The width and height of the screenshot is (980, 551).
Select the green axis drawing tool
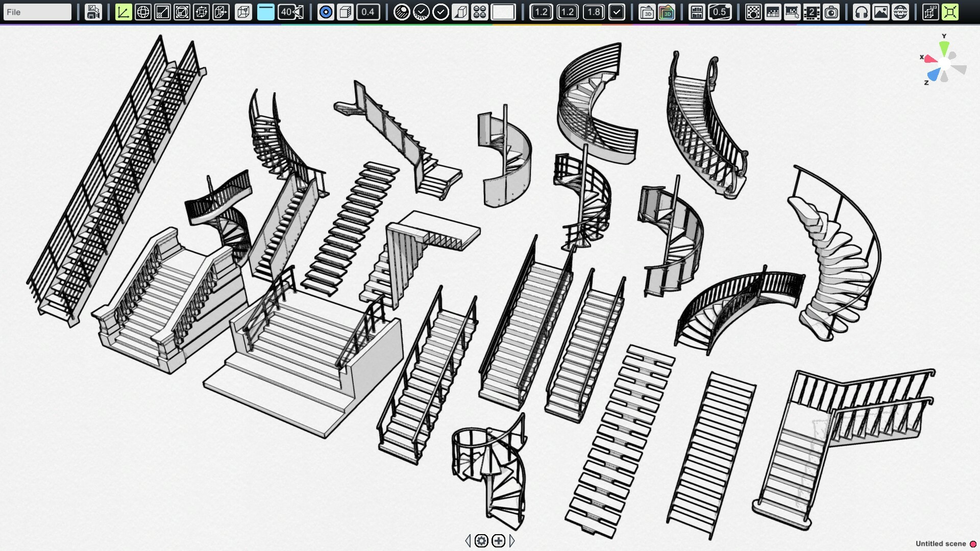124,12
